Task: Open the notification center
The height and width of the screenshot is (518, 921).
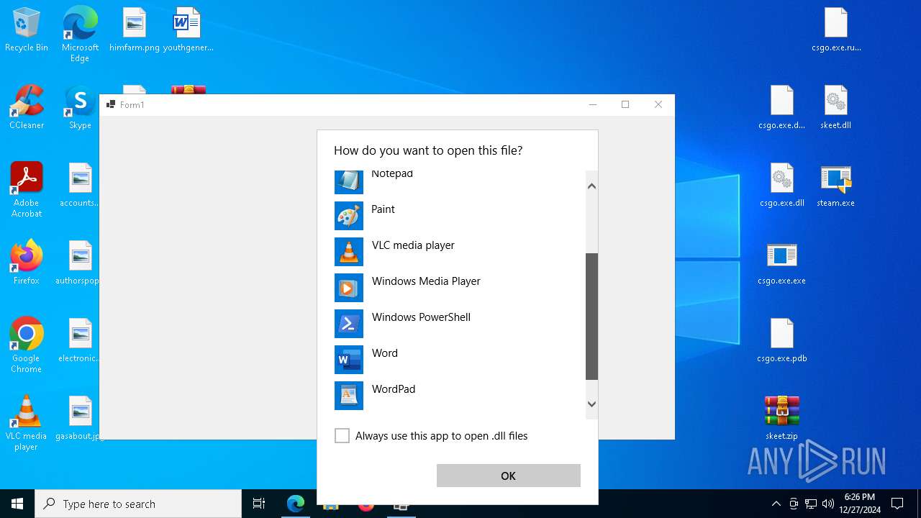Action: coord(897,504)
